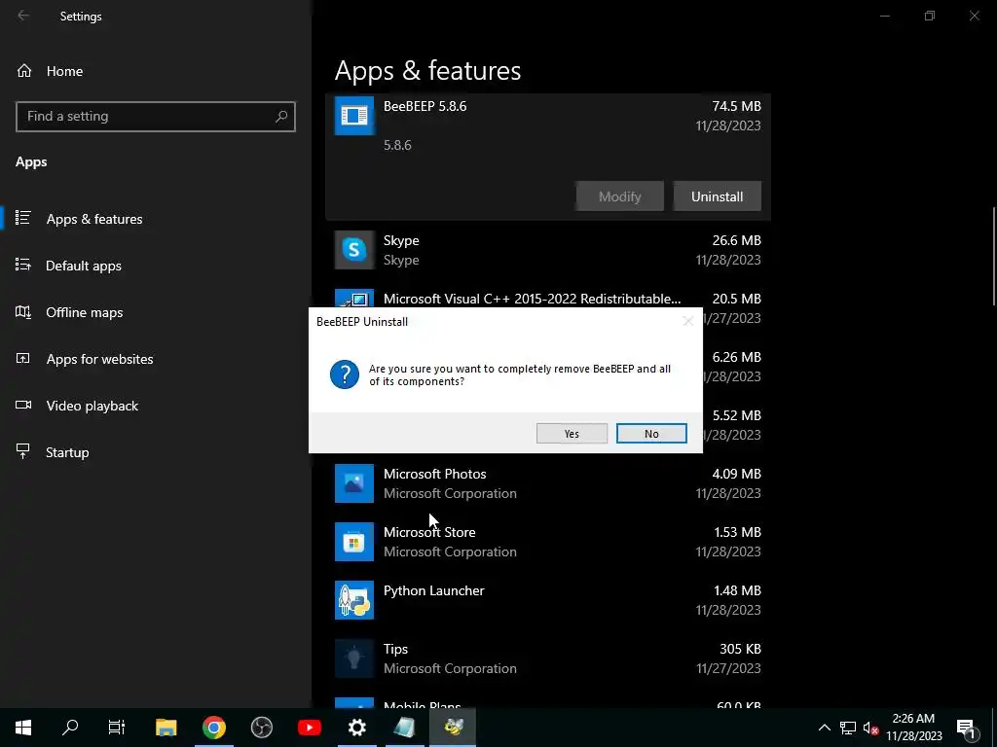Open the notepad-like taskbar app
The height and width of the screenshot is (747, 997).
(404, 728)
